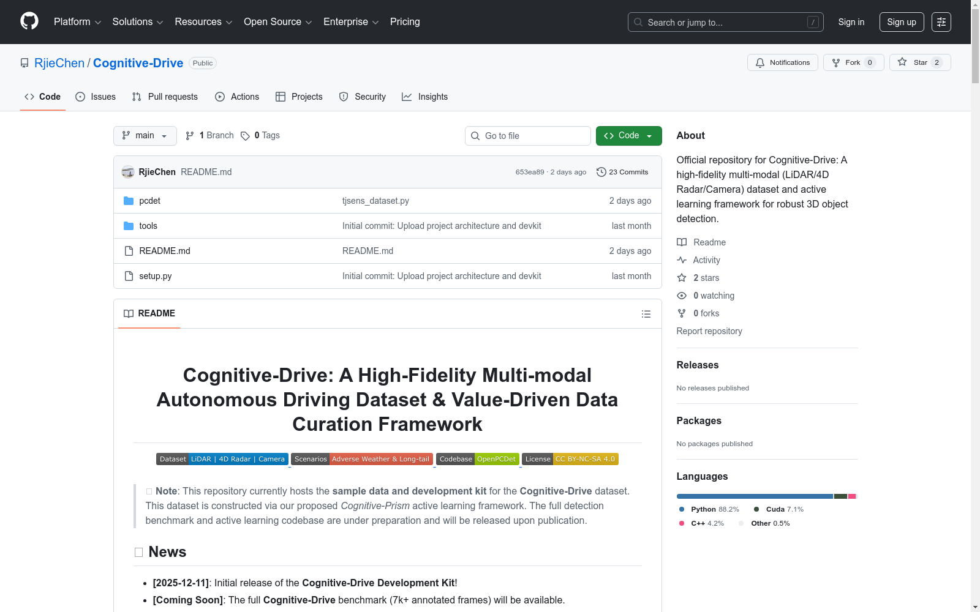
Task: Click the Sign in link
Action: [851, 22]
